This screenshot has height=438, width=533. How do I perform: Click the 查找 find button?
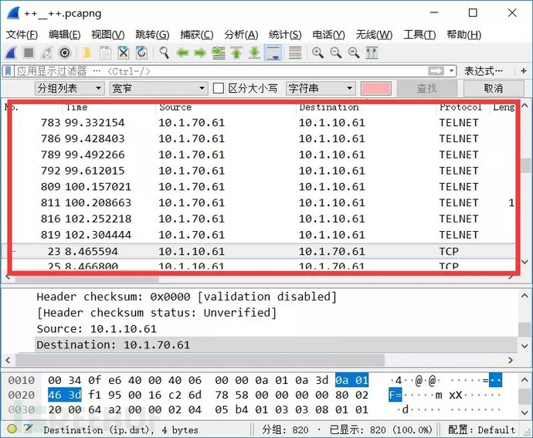426,88
